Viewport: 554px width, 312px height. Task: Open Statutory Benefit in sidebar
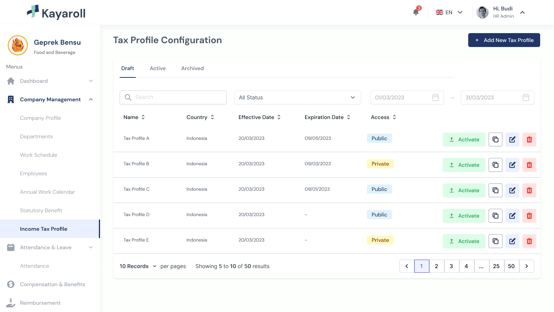[41, 210]
